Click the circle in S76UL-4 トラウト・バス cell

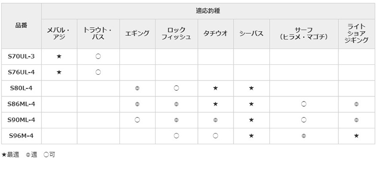[98, 72]
